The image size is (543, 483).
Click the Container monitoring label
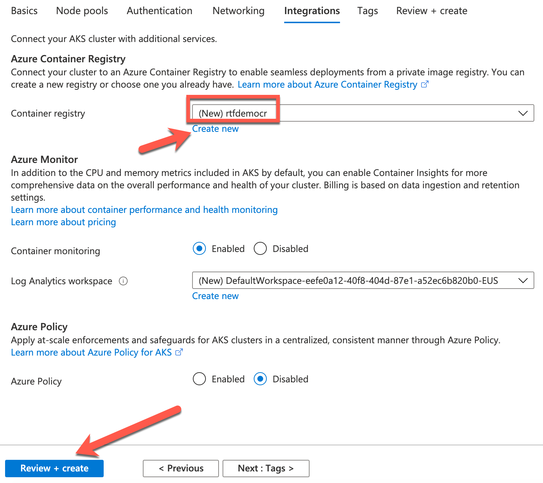pyautogui.click(x=55, y=251)
